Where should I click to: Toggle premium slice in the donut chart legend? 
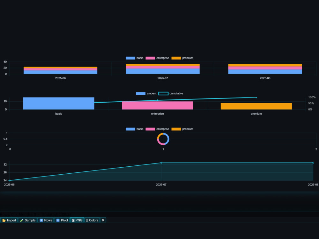coord(182,129)
